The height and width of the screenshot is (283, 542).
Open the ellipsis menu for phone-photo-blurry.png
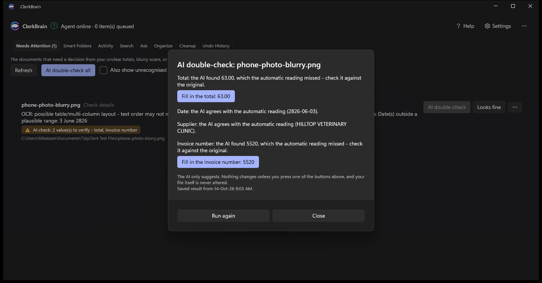coord(515,107)
